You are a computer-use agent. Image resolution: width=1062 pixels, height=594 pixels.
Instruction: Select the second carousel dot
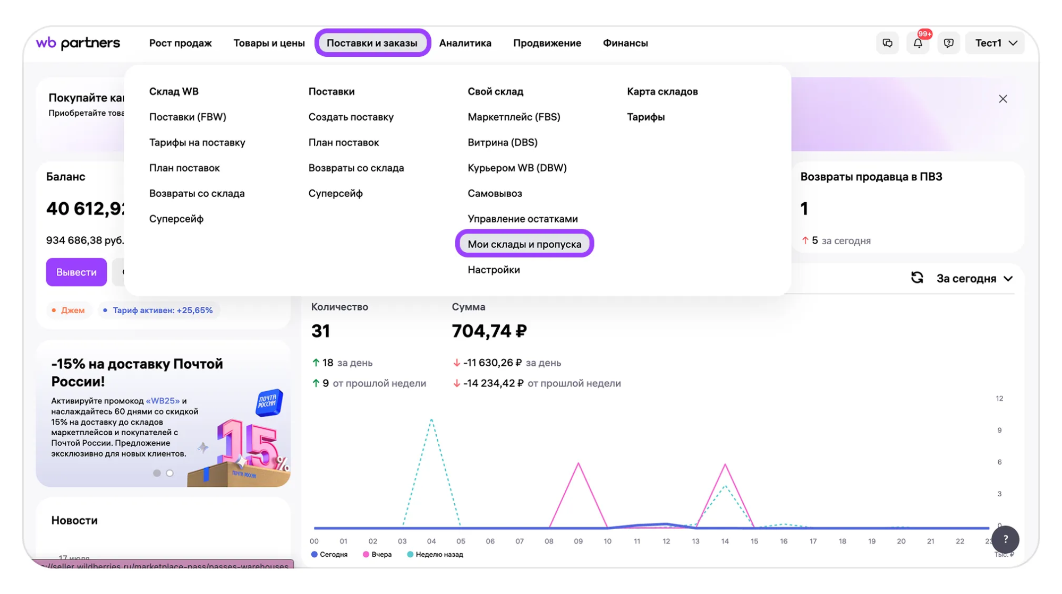tap(169, 473)
